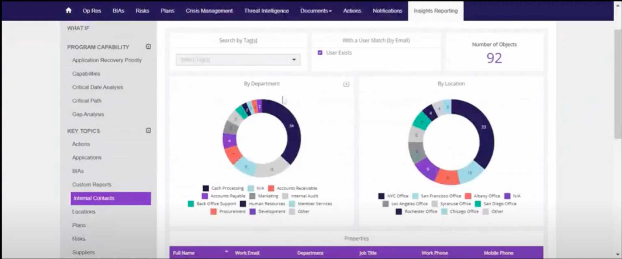Toggle NYC Office legend color swatch
622x259 pixels.
[x=381, y=196]
